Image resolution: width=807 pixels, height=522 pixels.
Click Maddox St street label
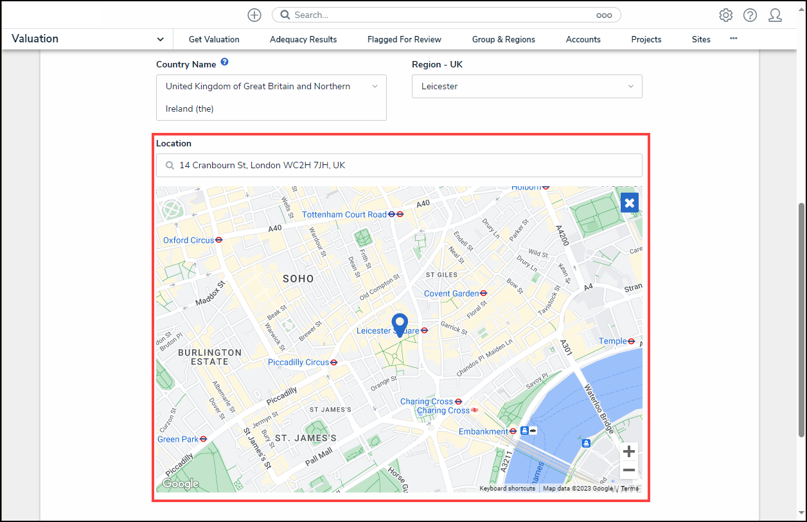[x=211, y=293]
